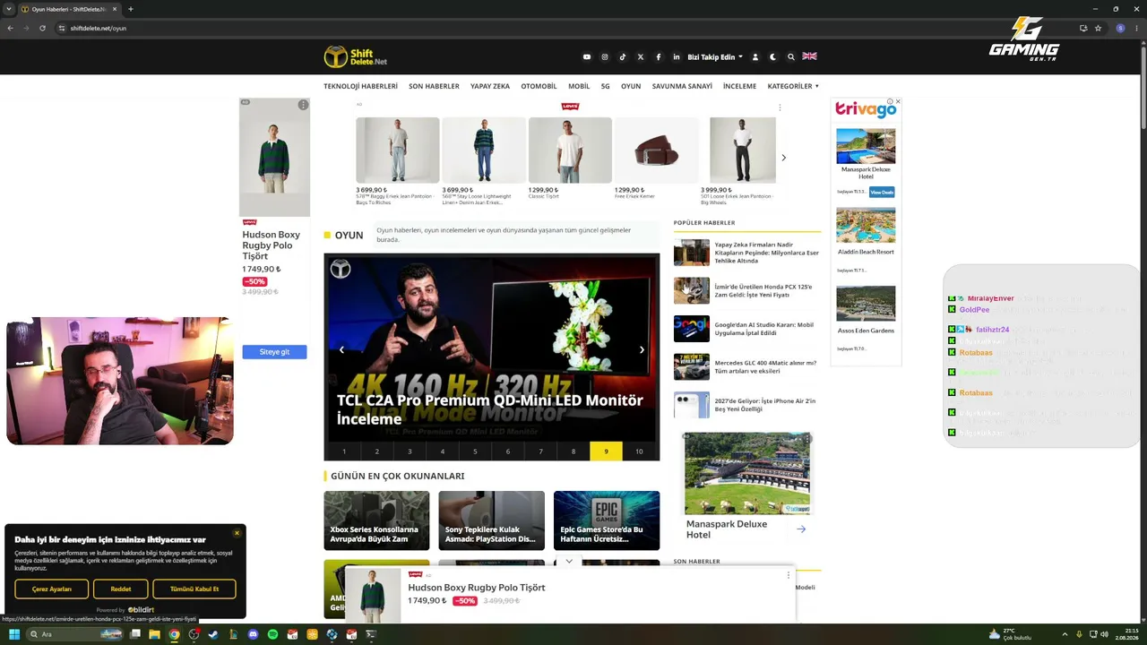
Task: Toggle dark mode with the moon icon
Action: coord(772,56)
